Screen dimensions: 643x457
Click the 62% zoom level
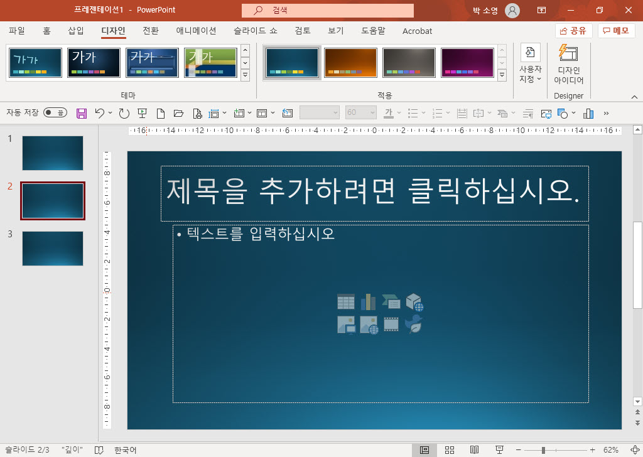610,450
